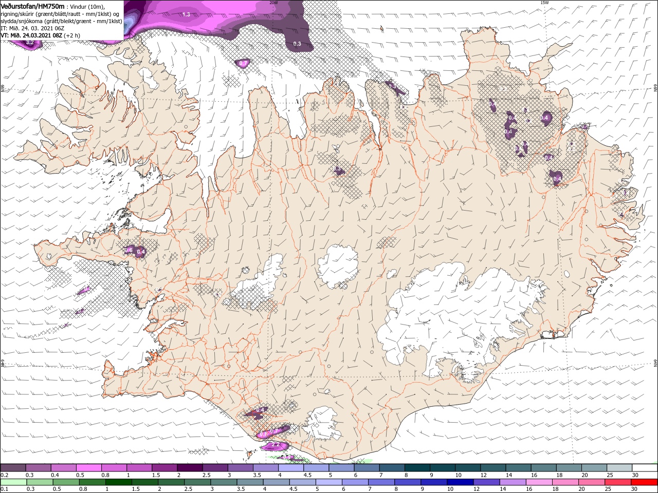Click the 15W longitude label
The image size is (658, 493).
pyautogui.click(x=544, y=3)
